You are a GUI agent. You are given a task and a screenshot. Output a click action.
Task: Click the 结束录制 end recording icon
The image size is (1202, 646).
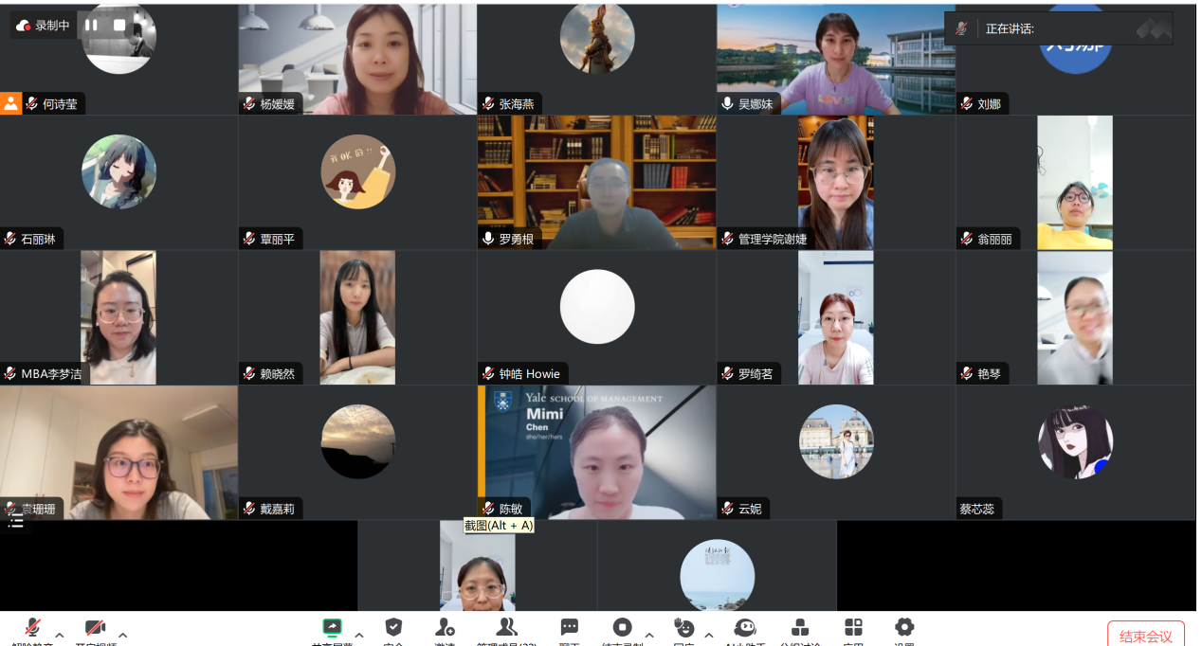coord(622,627)
